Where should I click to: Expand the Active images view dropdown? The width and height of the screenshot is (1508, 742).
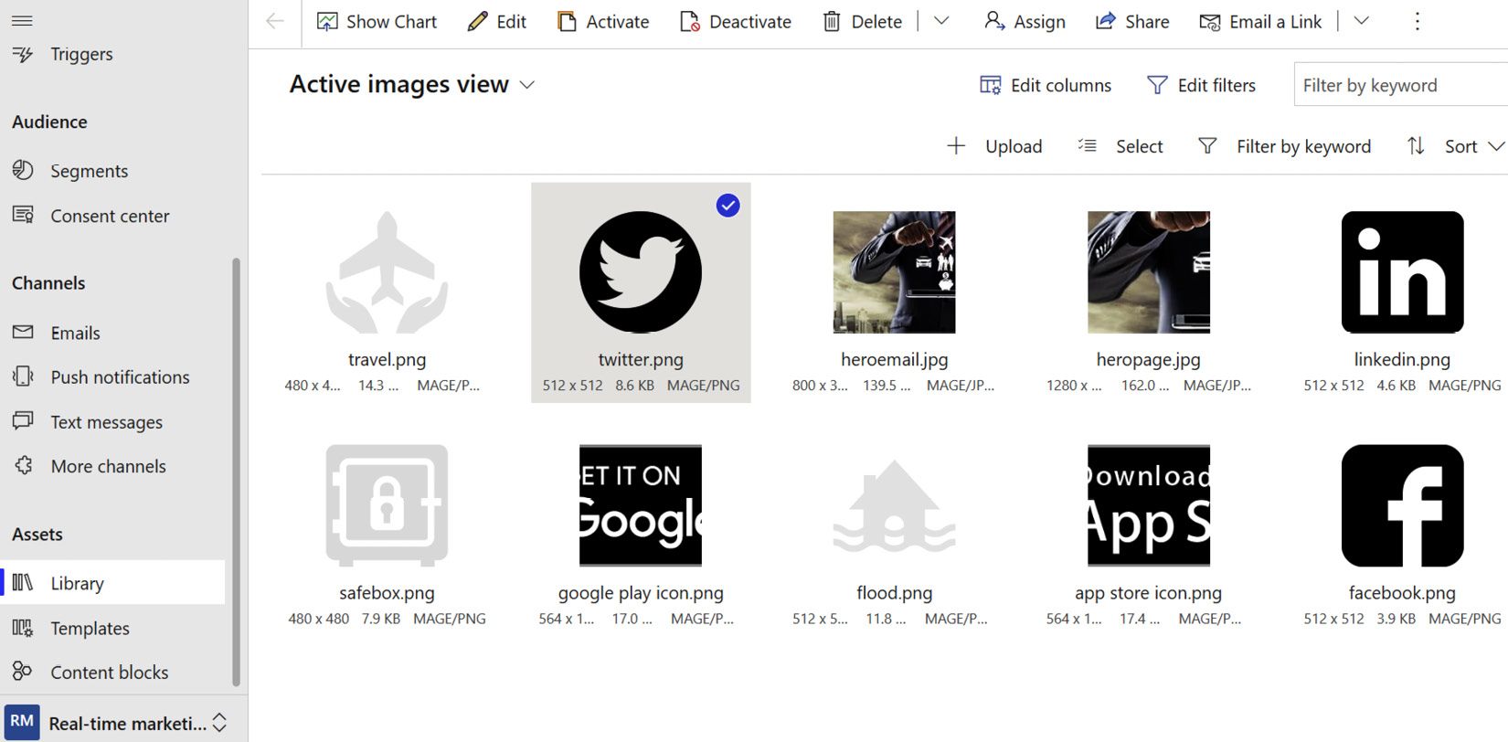pos(527,85)
